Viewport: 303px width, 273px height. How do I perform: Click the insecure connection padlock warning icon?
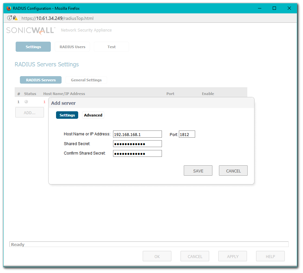tap(15, 18)
